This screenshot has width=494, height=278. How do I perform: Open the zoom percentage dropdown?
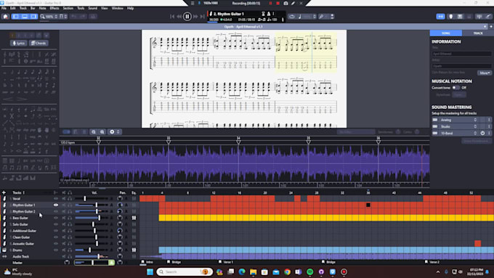49,17
